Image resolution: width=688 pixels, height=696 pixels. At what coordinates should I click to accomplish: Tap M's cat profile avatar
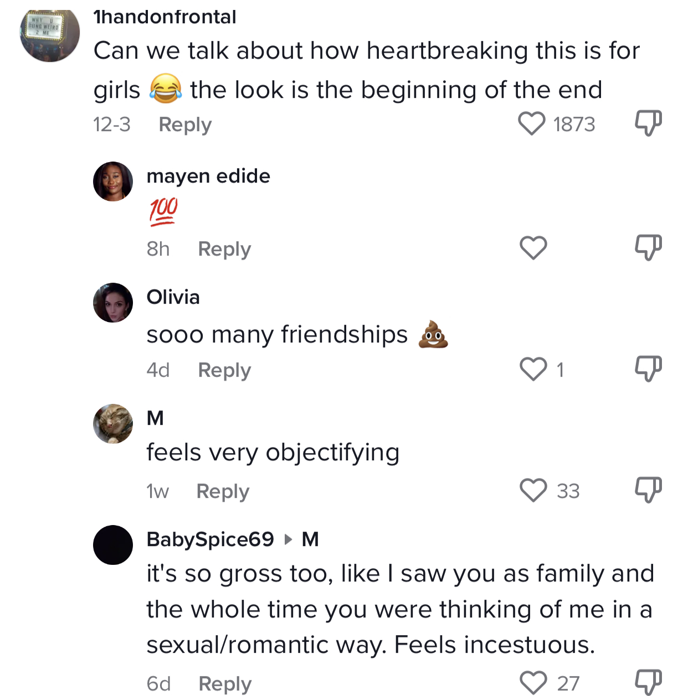tap(113, 424)
